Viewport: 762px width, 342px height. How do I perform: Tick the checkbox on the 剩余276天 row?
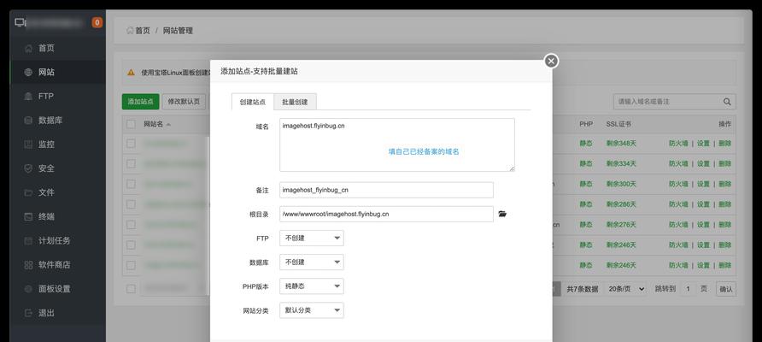pos(131,225)
